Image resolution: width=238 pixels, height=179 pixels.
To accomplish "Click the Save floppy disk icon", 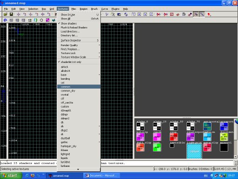I will [11, 14].
